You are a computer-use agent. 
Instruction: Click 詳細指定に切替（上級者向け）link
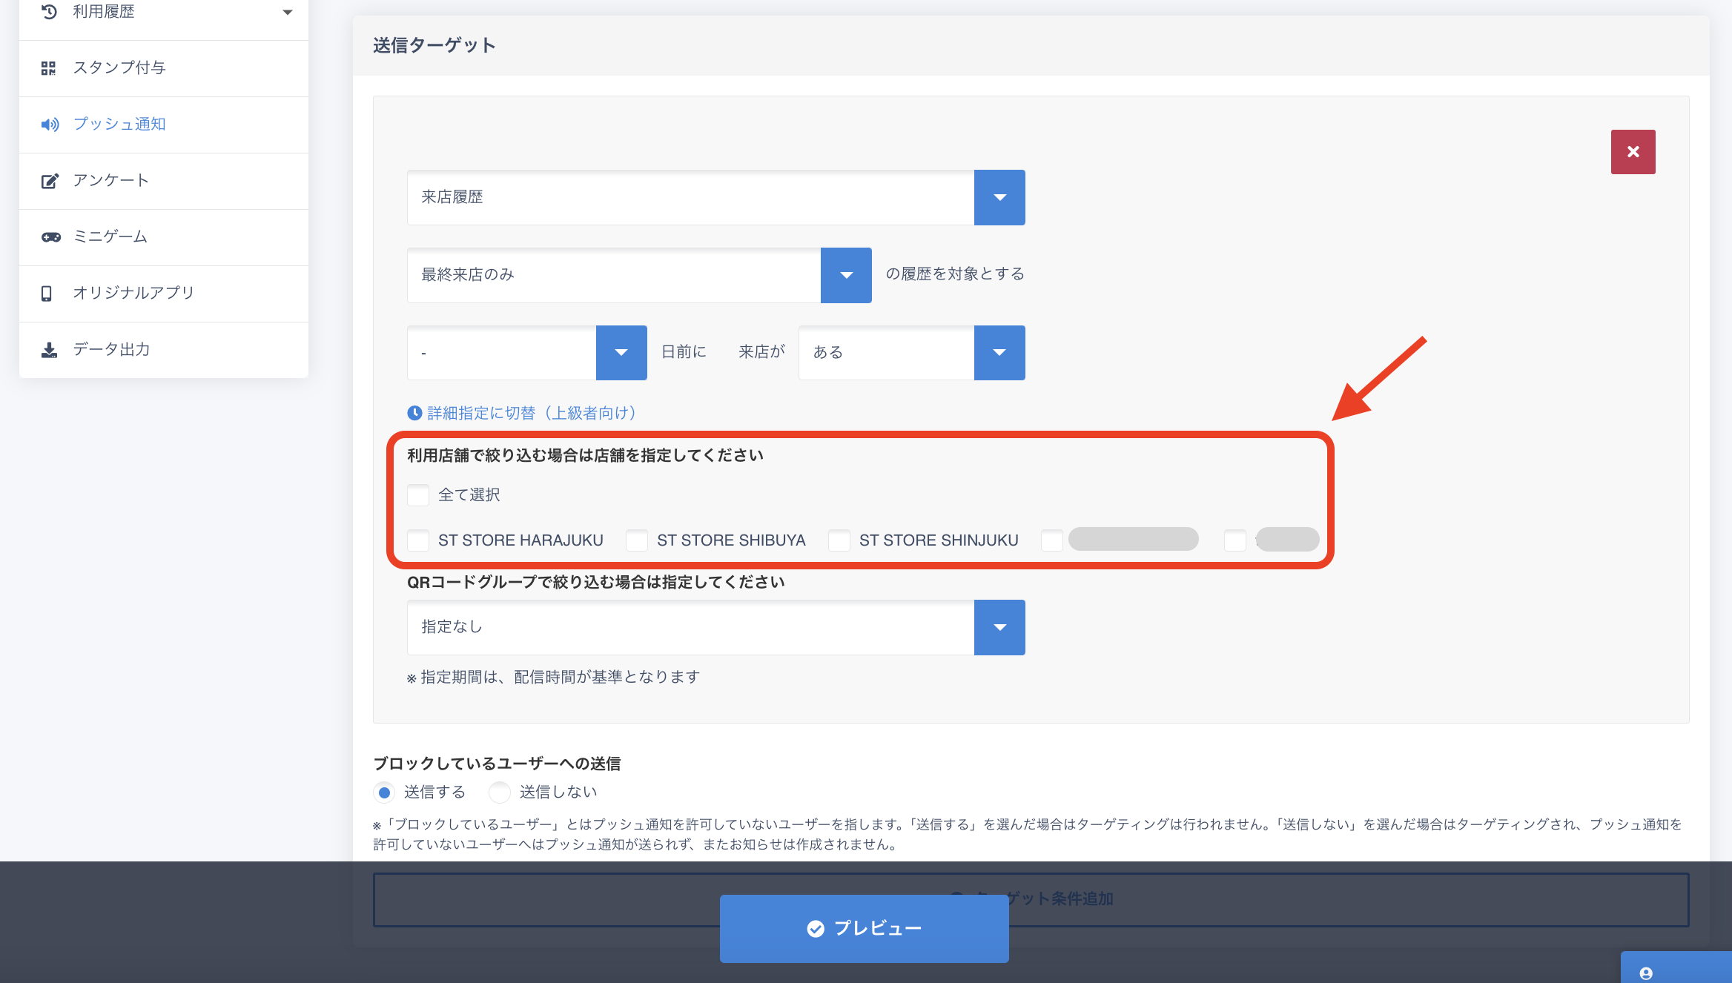pos(531,413)
